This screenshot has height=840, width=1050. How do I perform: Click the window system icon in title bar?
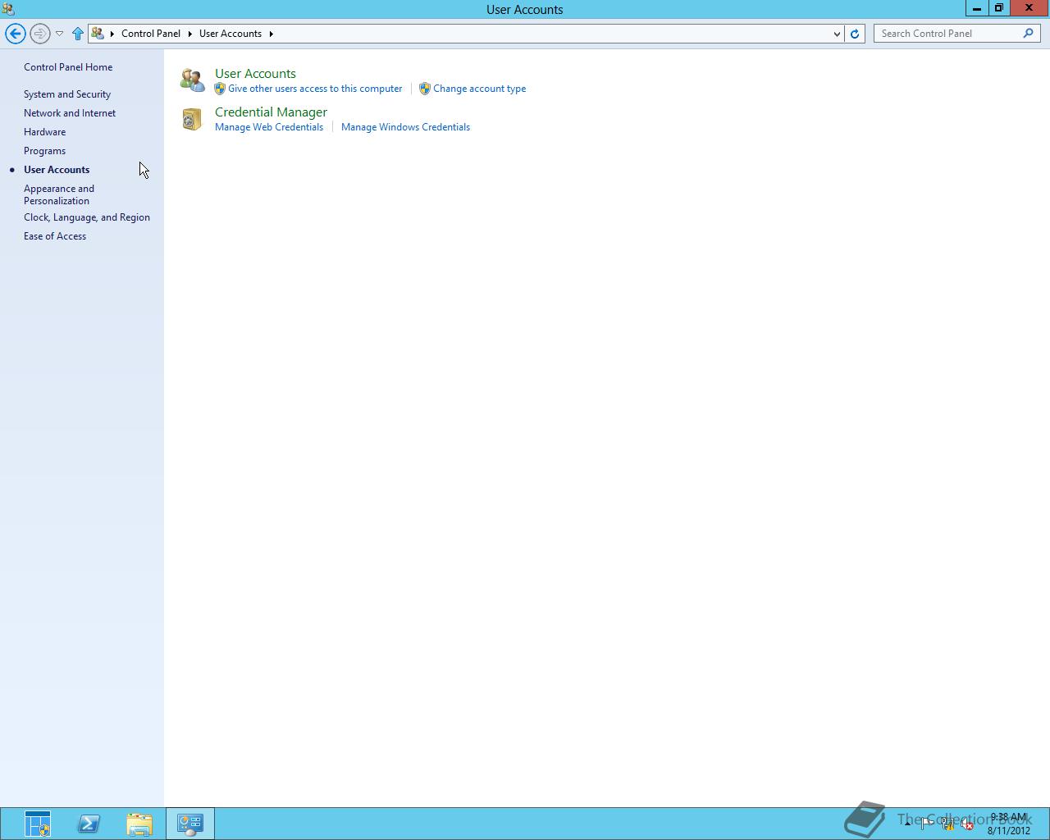point(8,9)
